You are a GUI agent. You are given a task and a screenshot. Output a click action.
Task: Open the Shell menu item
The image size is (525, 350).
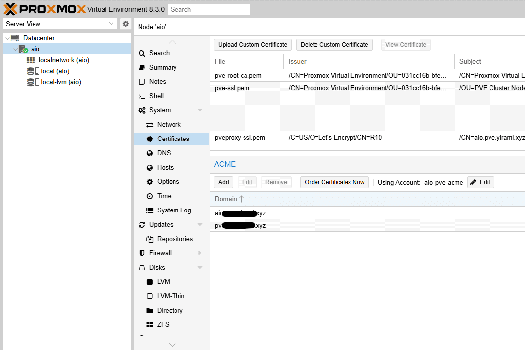point(172,96)
